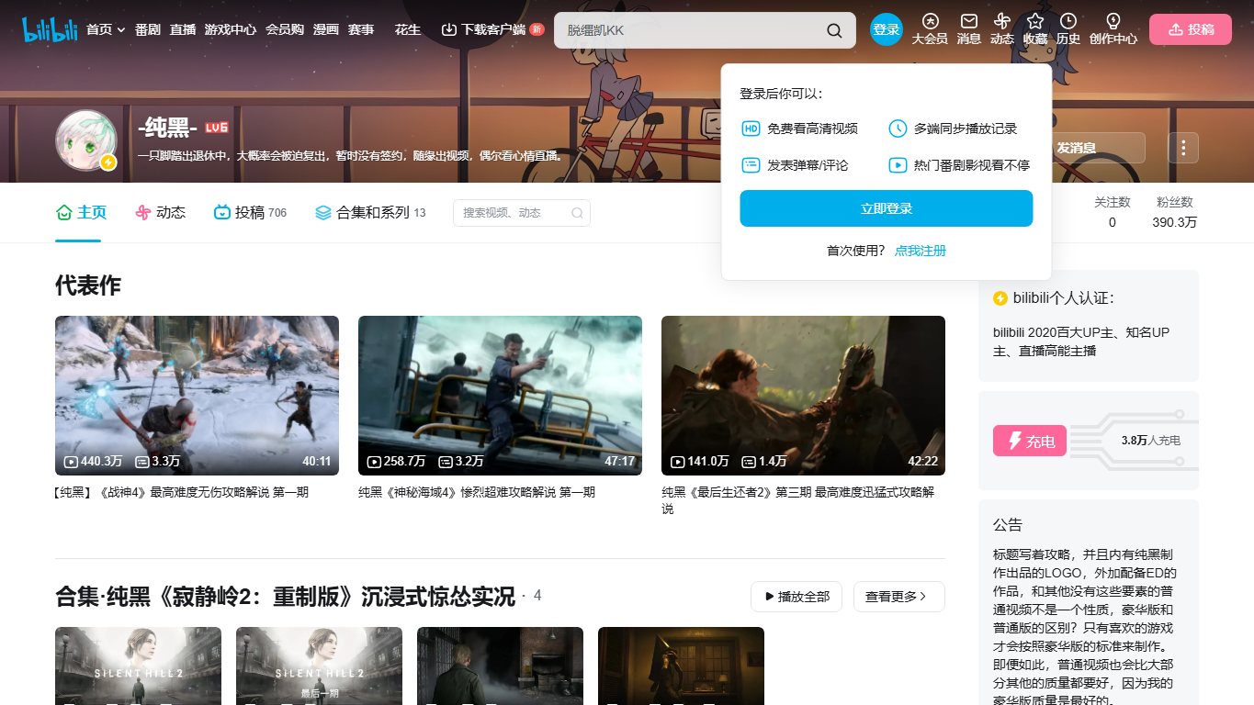Switch to the 合集和系列 13 tab

pyautogui.click(x=370, y=213)
